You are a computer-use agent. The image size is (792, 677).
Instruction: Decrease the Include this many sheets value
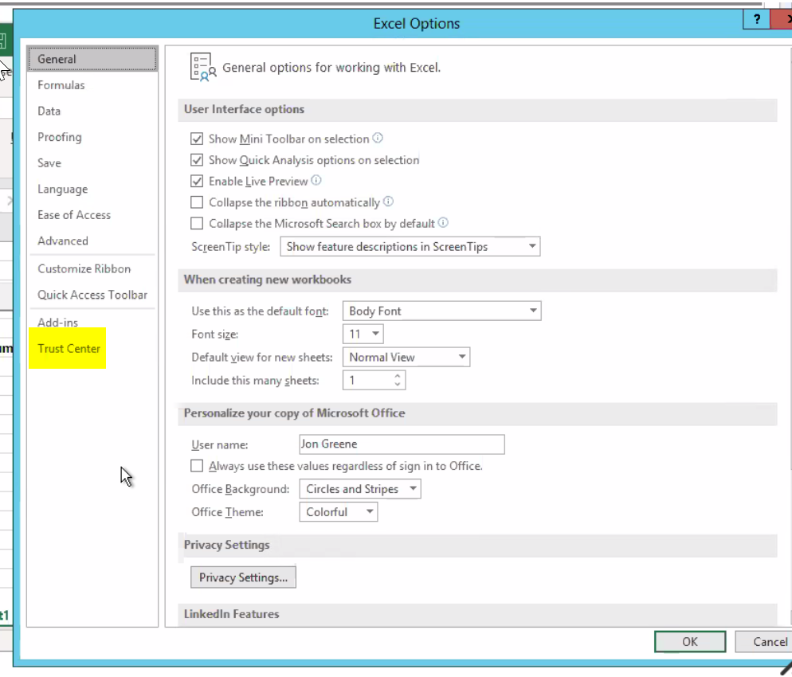(398, 384)
